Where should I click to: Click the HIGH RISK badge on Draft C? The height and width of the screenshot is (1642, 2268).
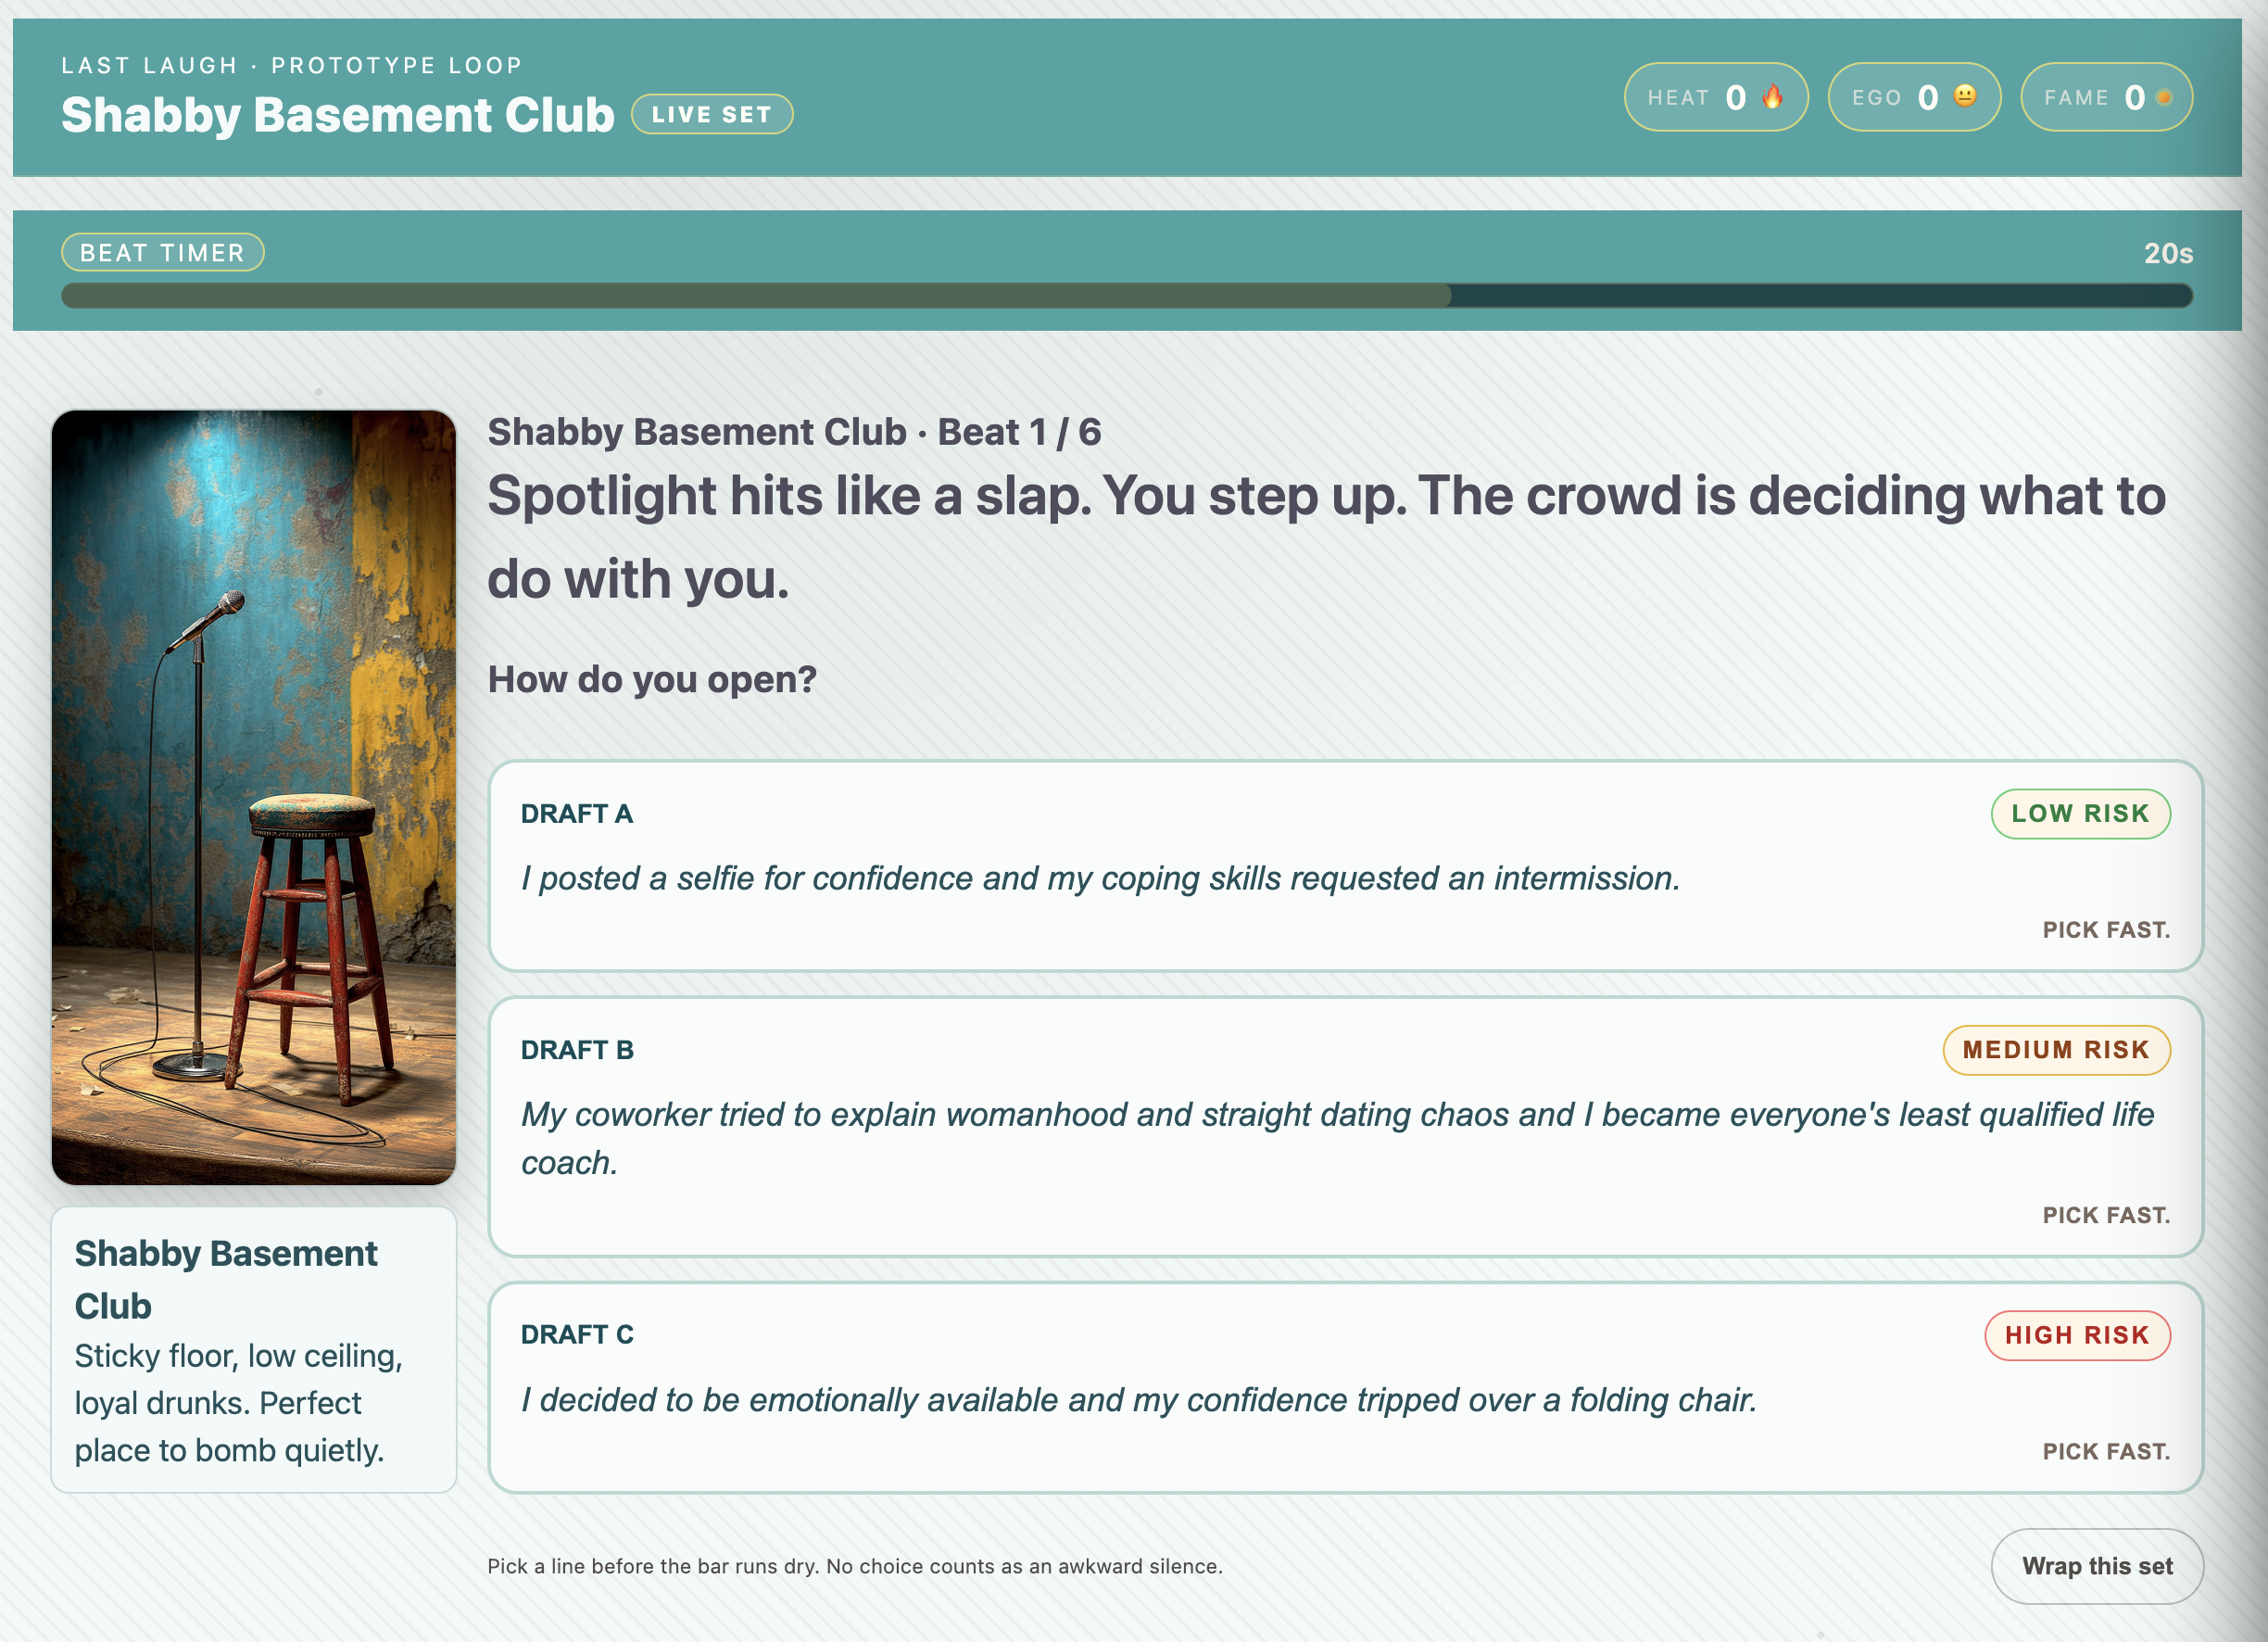tap(2077, 1335)
